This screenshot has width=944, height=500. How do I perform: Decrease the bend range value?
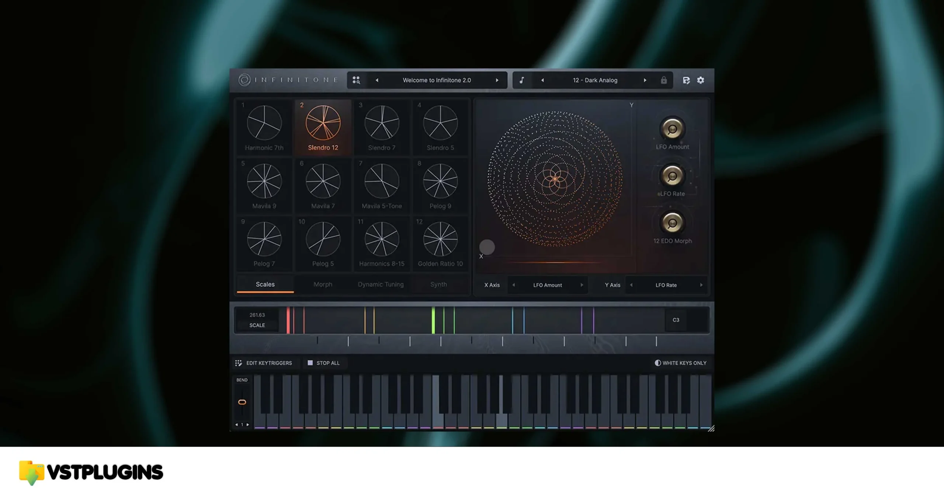pos(237,424)
